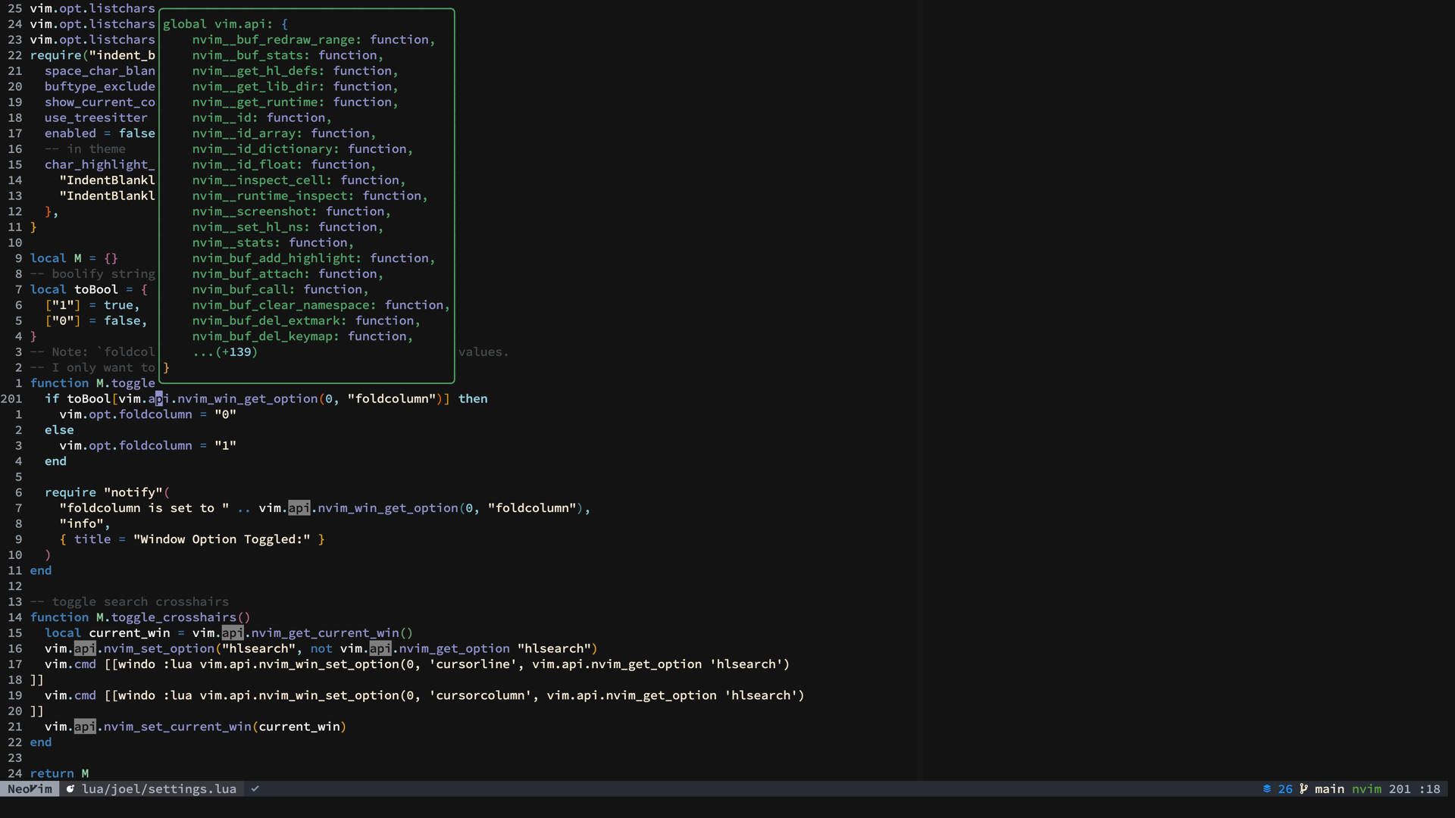Viewport: 1455px width, 818px height.
Task: Click '-- in theme' comment line
Action: pos(85,148)
